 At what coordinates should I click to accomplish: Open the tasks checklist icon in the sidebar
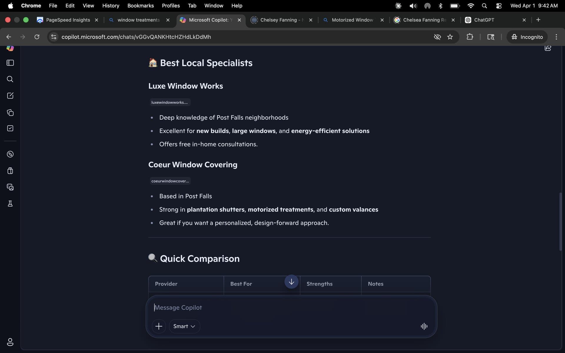click(10, 128)
